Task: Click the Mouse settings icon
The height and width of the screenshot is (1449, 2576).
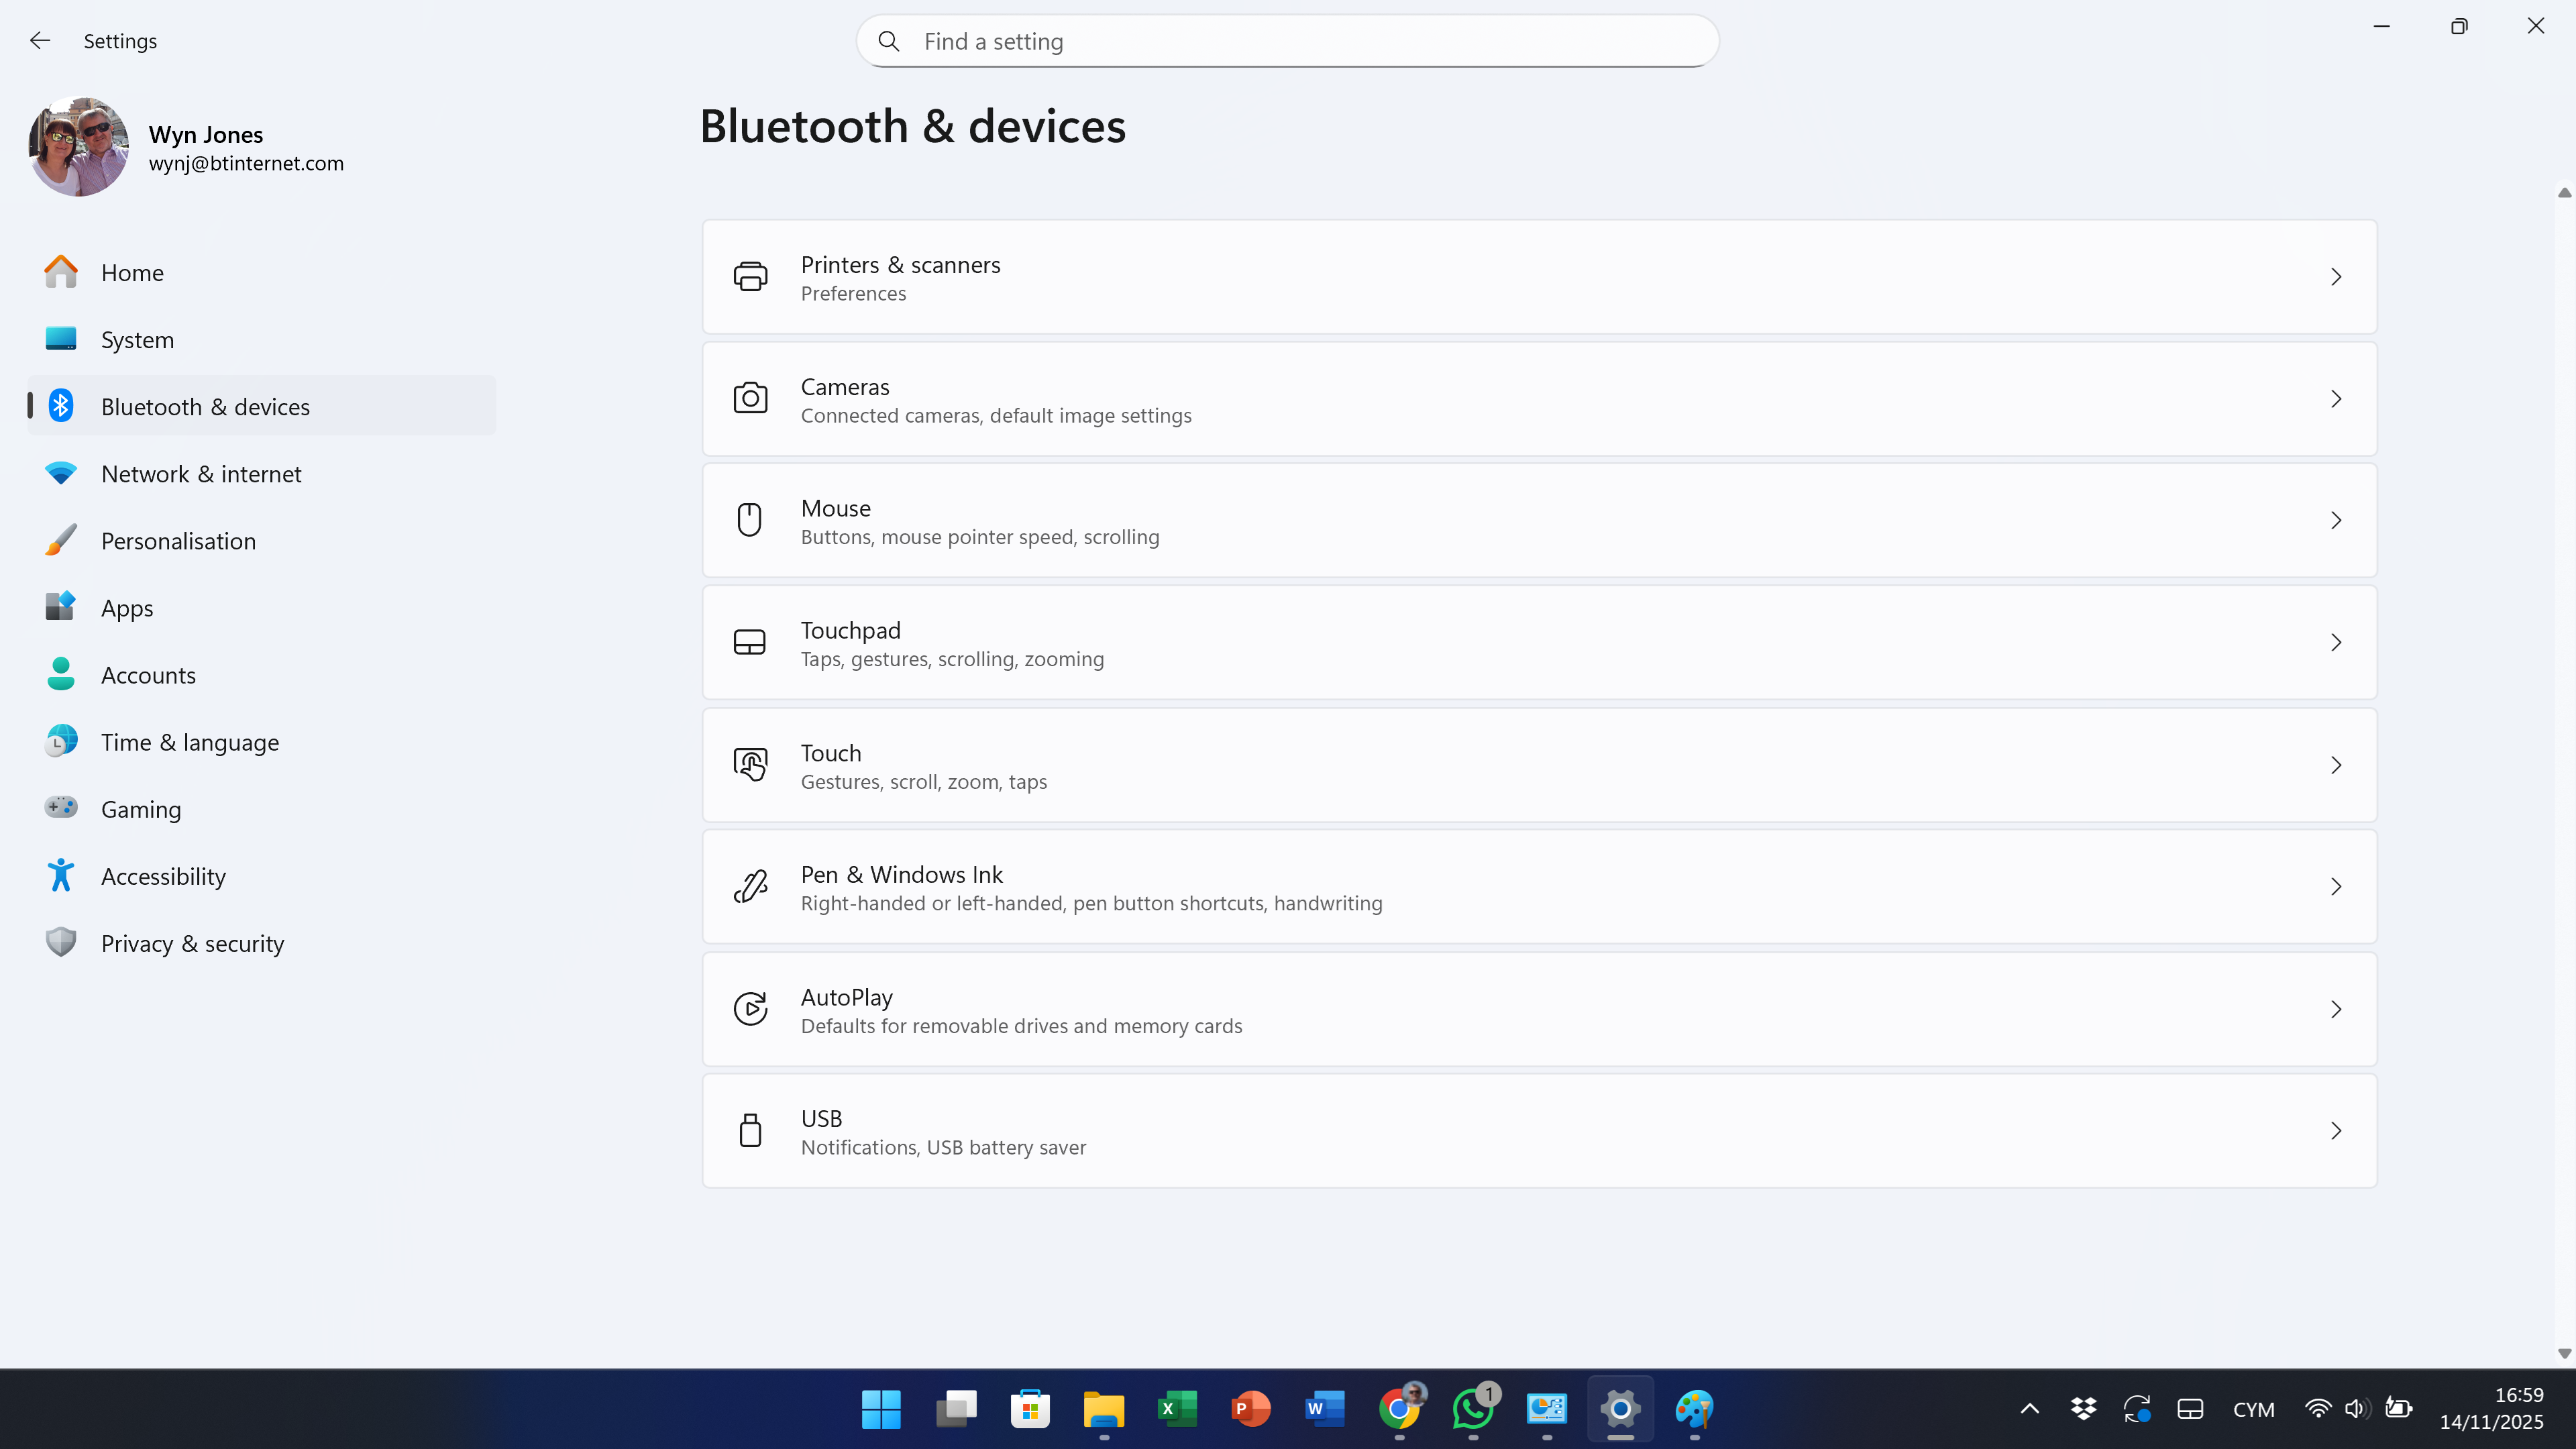Action: coord(751,520)
